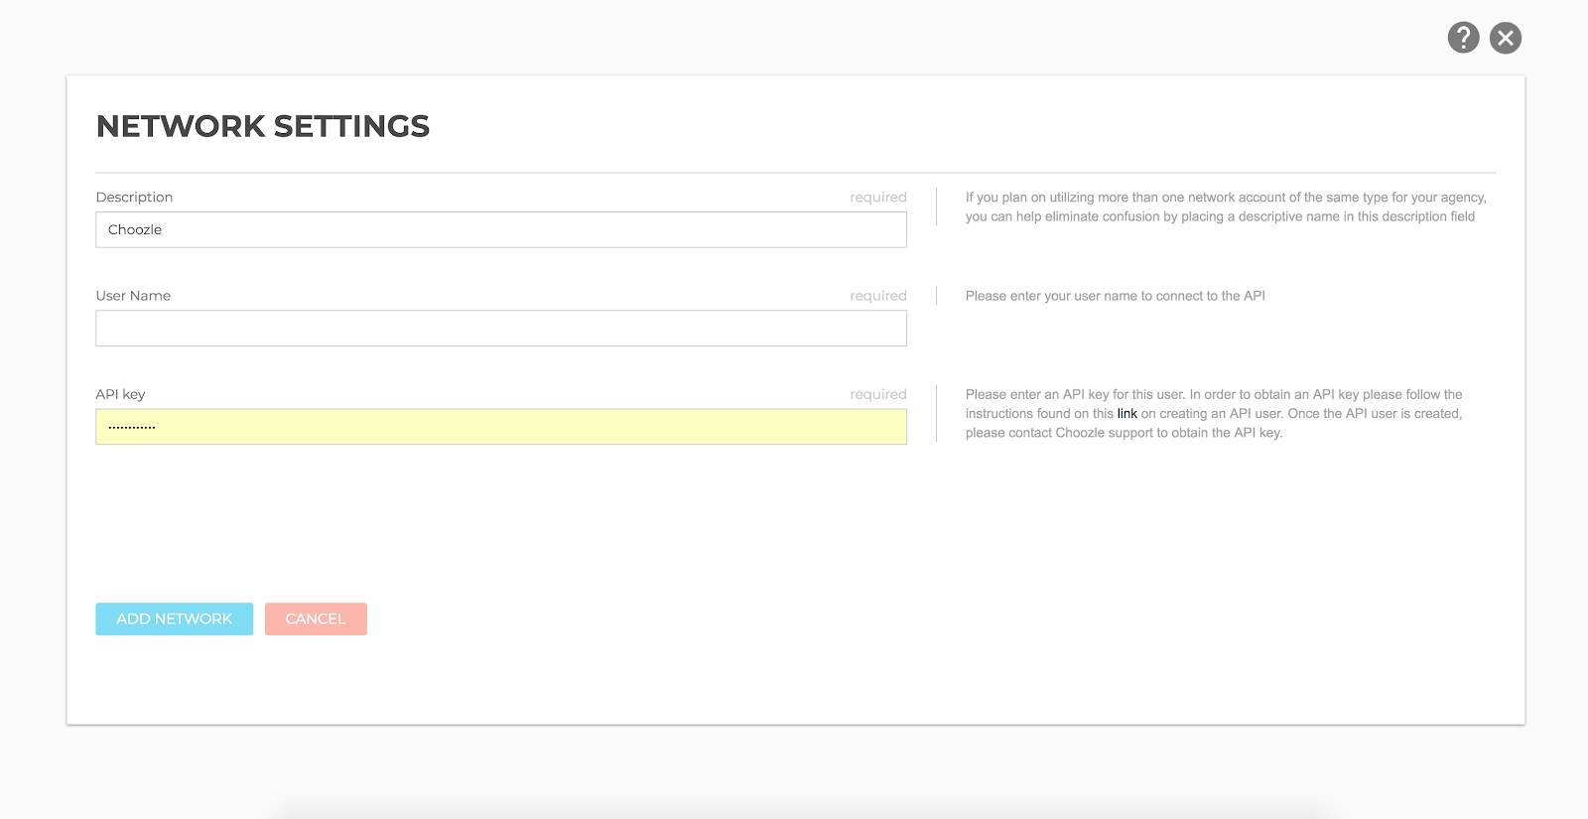This screenshot has width=1588, height=819.
Task: Click the Network Settings heading
Action: [263, 126]
